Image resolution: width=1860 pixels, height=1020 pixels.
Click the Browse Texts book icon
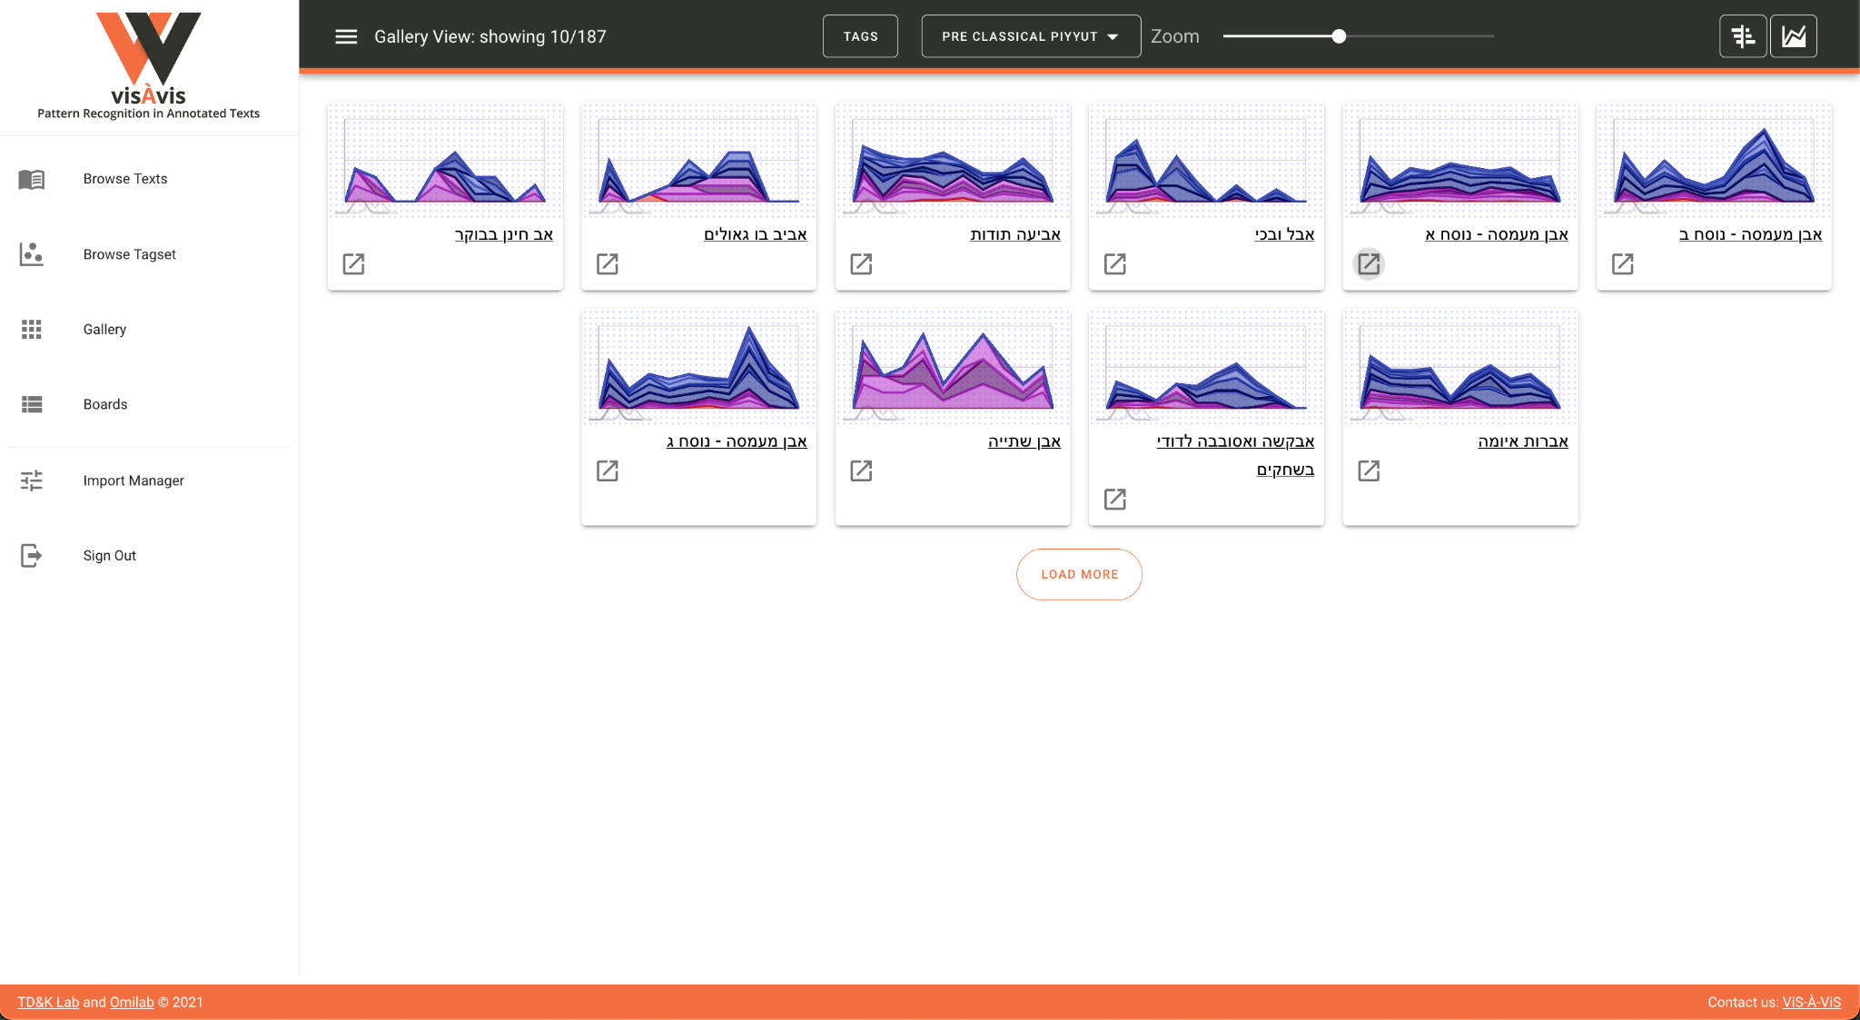click(32, 179)
